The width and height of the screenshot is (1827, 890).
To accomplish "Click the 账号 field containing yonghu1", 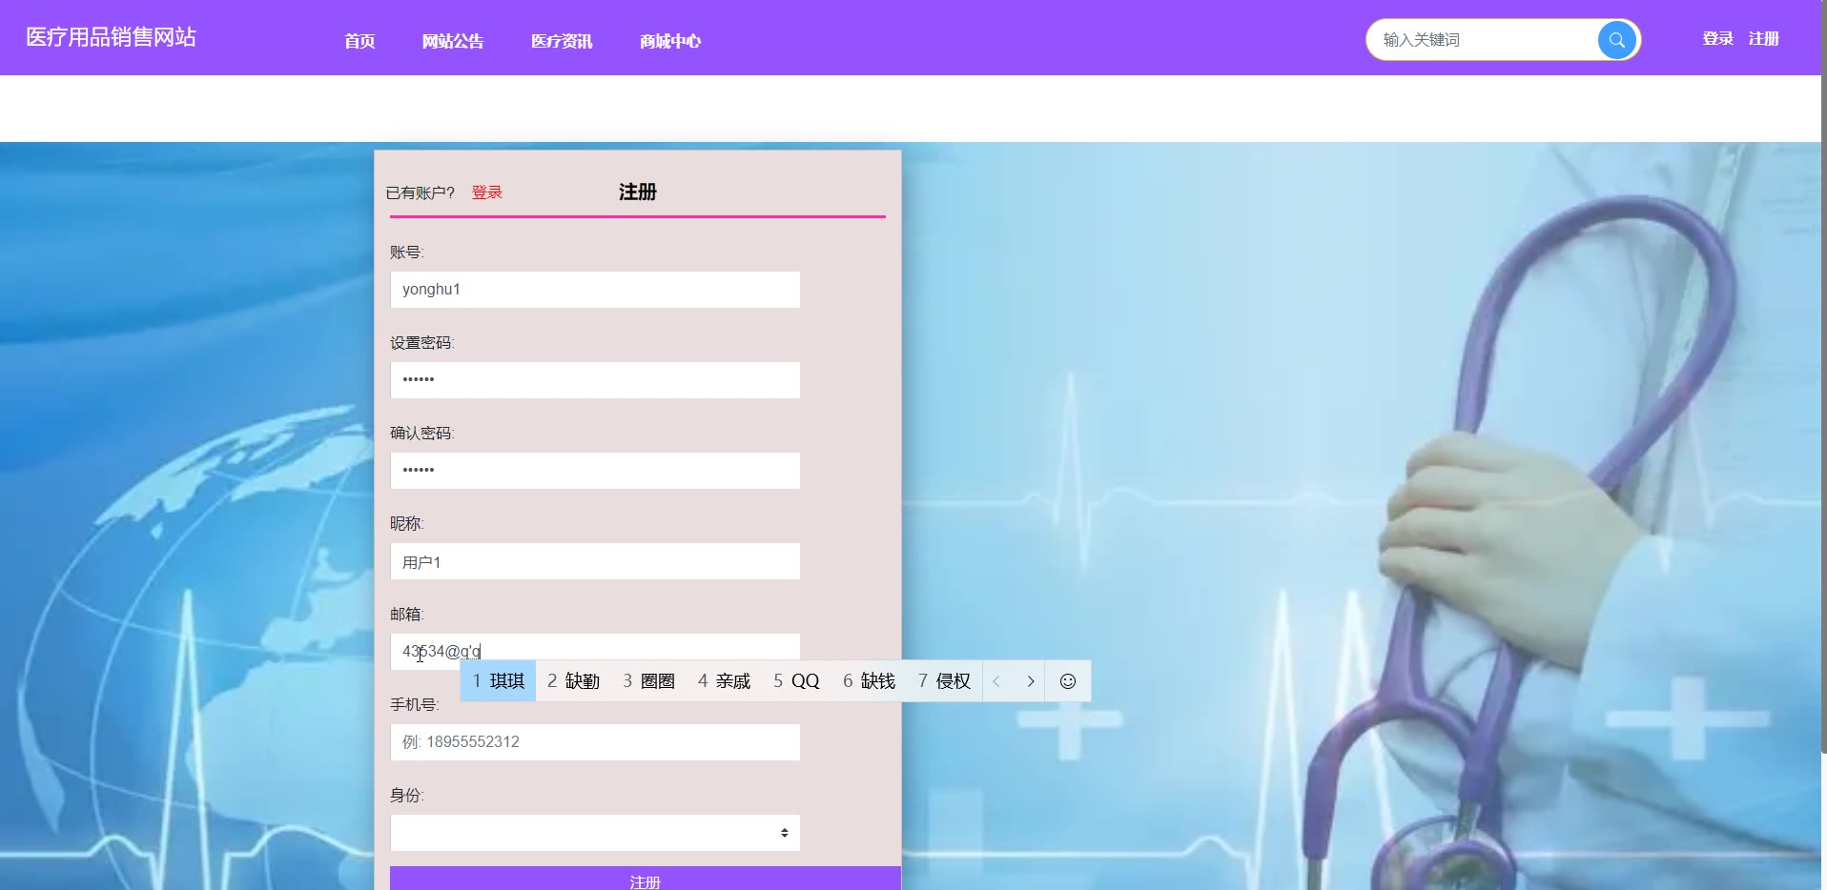I will pyautogui.click(x=595, y=290).
